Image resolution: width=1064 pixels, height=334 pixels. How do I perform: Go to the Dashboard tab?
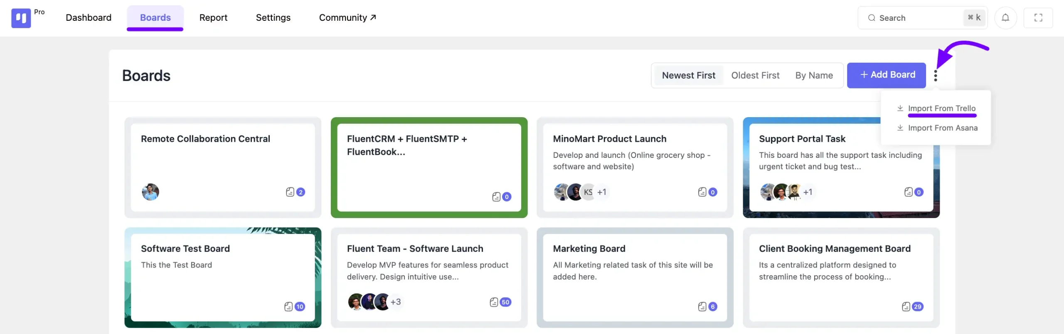(x=89, y=18)
